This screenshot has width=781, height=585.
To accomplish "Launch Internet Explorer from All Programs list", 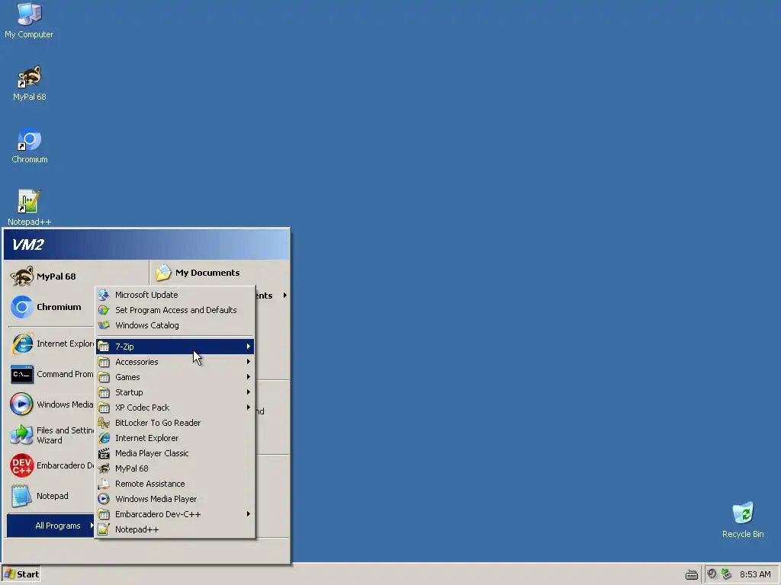I will pos(175,438).
